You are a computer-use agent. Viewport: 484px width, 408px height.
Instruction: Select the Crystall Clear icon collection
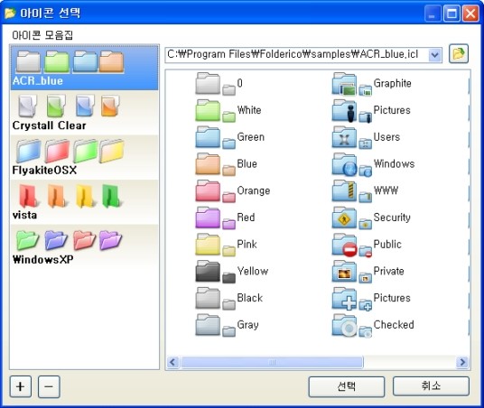84,113
